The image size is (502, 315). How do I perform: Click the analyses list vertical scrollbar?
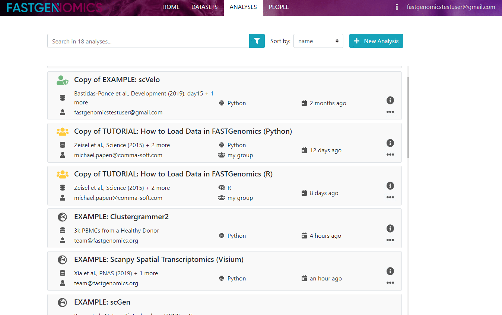coord(408,117)
